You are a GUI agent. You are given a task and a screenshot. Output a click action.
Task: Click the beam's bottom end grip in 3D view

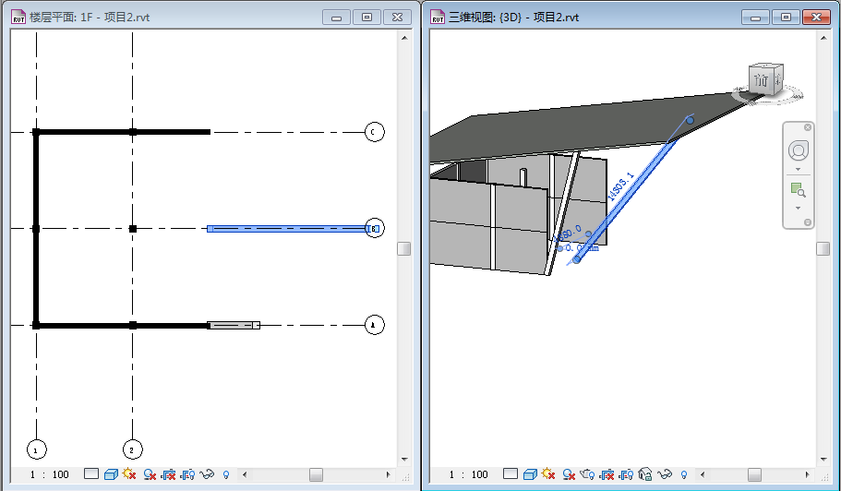tap(577, 260)
